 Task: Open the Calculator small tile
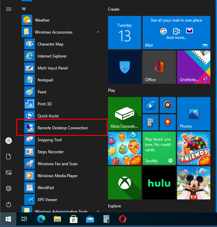click(x=151, y=122)
